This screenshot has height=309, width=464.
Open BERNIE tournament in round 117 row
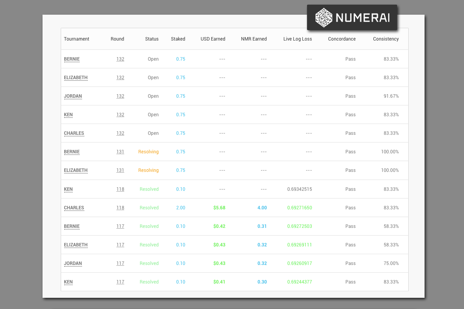(72, 226)
